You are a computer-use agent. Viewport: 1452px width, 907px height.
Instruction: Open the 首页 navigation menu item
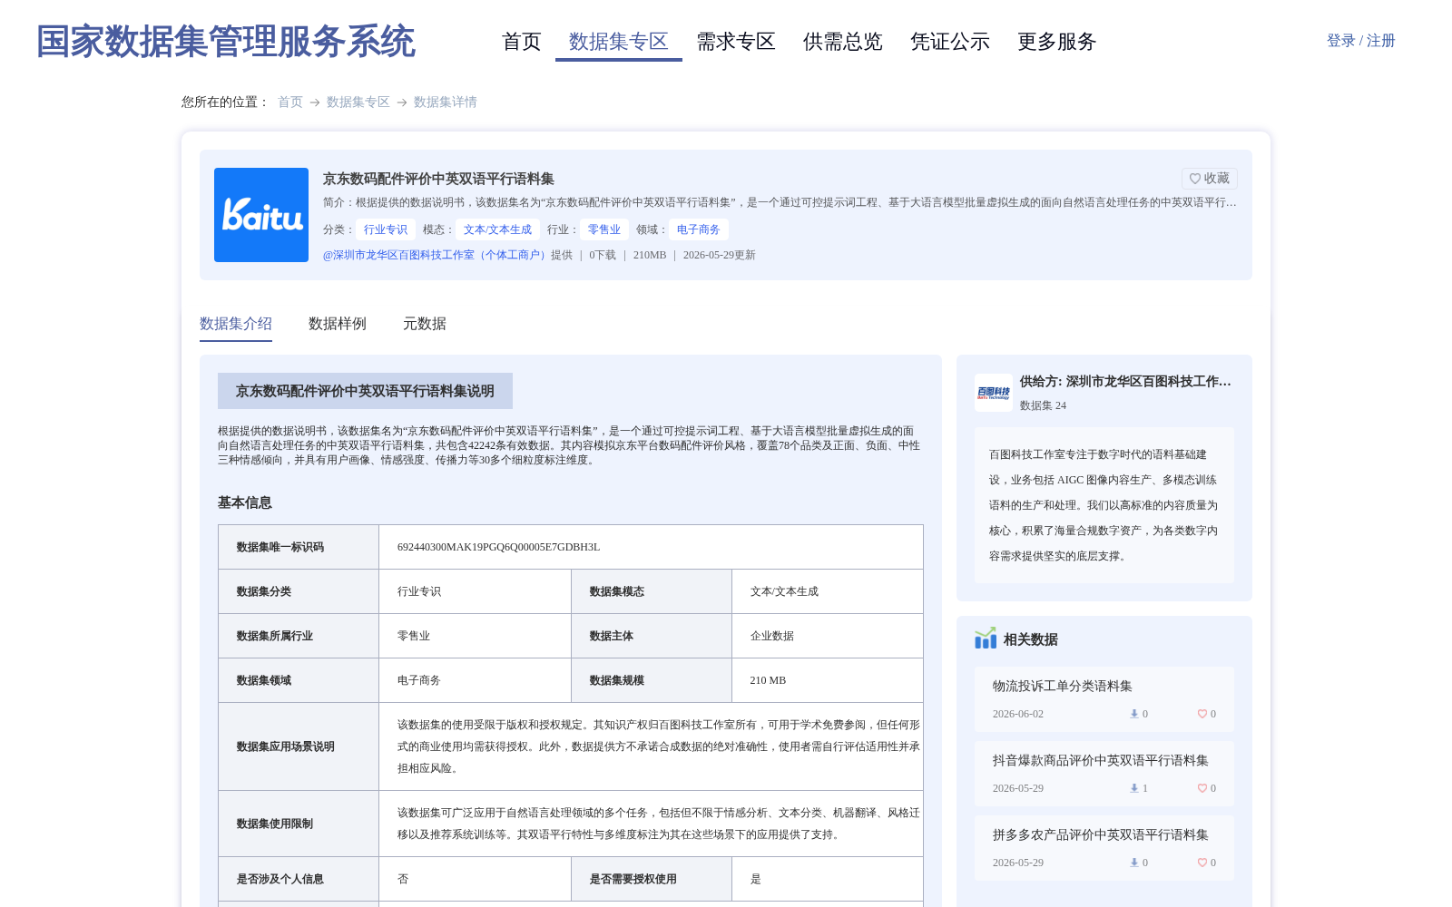[522, 42]
